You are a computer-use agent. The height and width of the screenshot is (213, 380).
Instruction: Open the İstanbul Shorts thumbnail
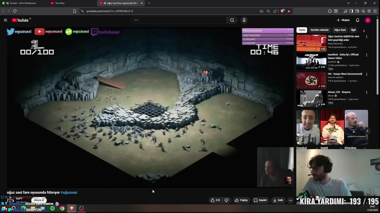(x=308, y=127)
